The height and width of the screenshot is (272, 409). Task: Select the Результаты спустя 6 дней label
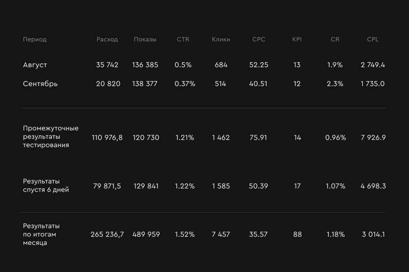46,186
